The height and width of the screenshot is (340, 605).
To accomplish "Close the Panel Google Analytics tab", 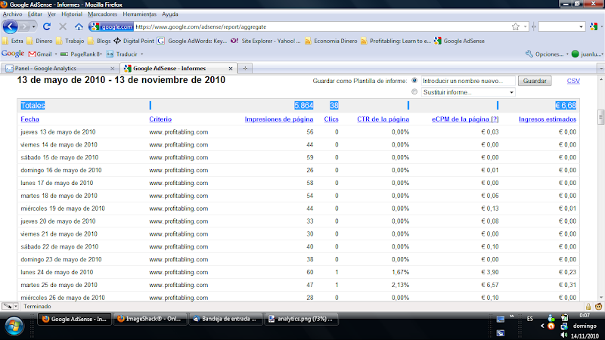I will pos(112,68).
